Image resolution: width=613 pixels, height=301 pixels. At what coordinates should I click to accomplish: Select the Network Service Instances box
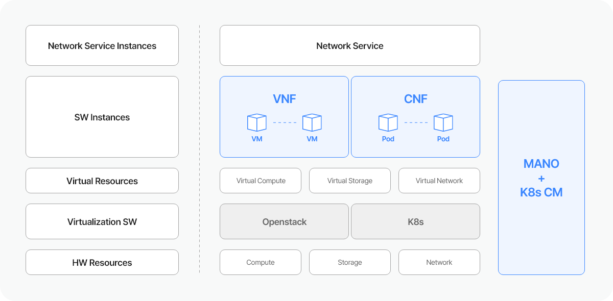click(x=102, y=45)
